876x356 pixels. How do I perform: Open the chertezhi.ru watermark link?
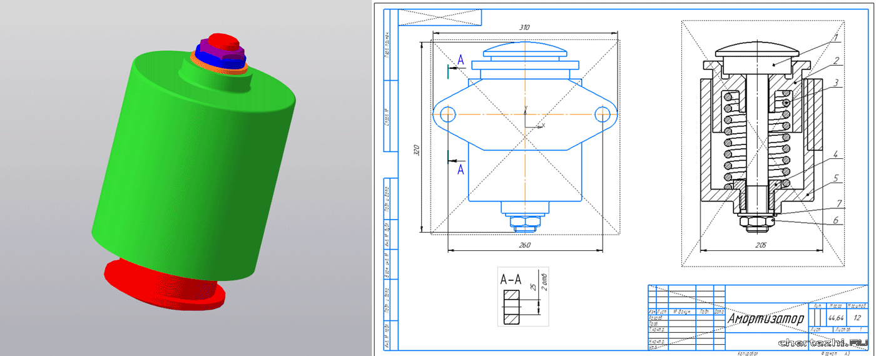tap(822, 342)
